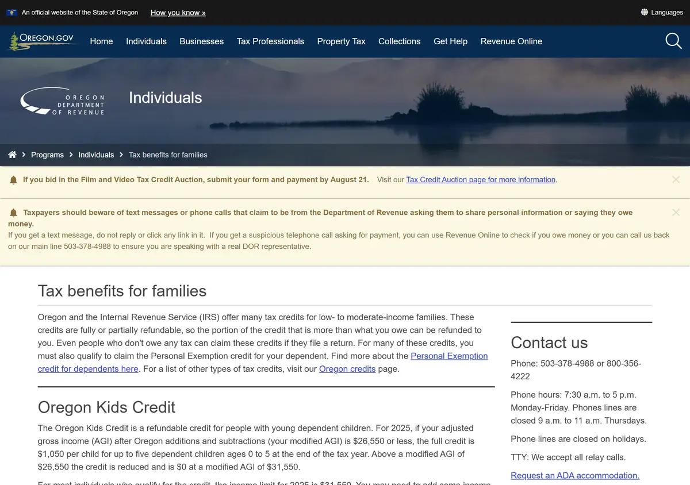Viewport: 690px width, 485px height.
Task: Open the site search magnifier icon
Action: [673, 41]
